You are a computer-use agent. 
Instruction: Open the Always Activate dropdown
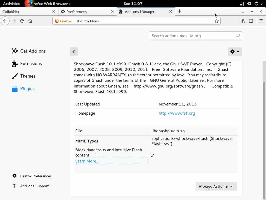click(x=216, y=186)
